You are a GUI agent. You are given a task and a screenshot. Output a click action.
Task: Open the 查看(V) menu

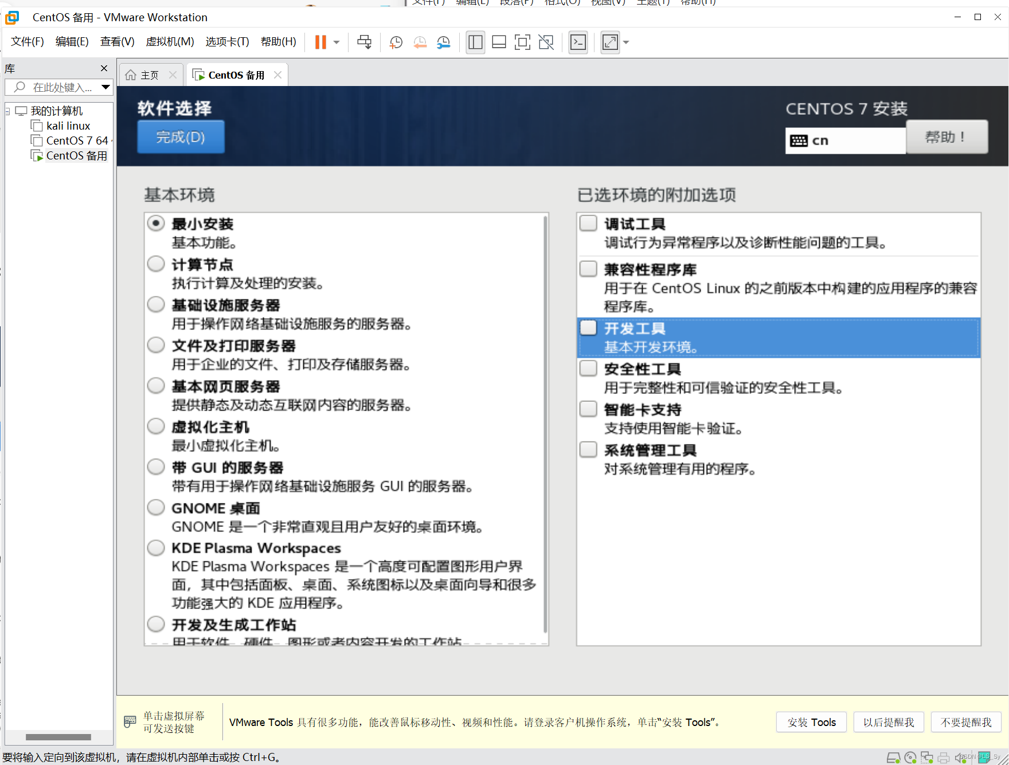tap(117, 41)
